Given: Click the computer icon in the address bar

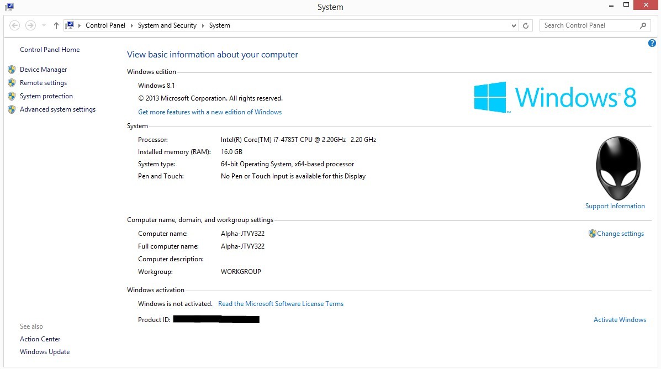Looking at the screenshot, I should (70, 25).
